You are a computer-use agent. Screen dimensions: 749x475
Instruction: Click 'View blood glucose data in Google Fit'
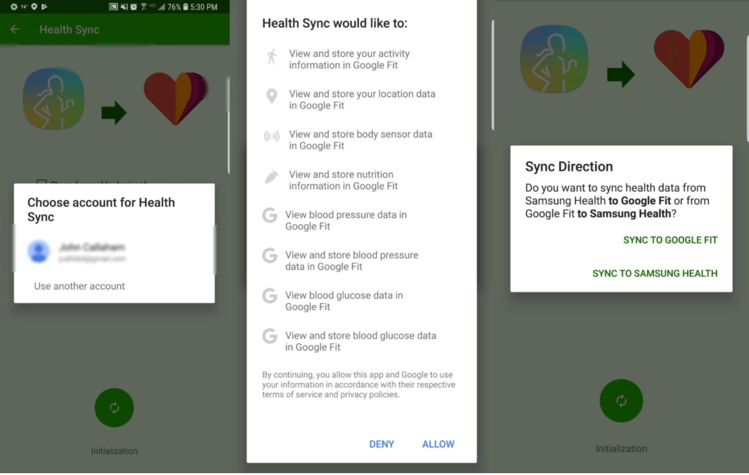[344, 301]
